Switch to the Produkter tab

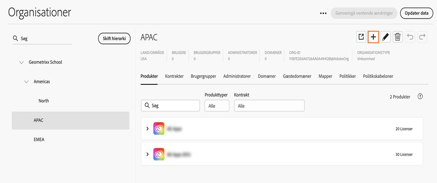149,76
